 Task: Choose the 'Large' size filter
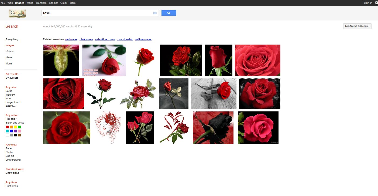(9, 91)
